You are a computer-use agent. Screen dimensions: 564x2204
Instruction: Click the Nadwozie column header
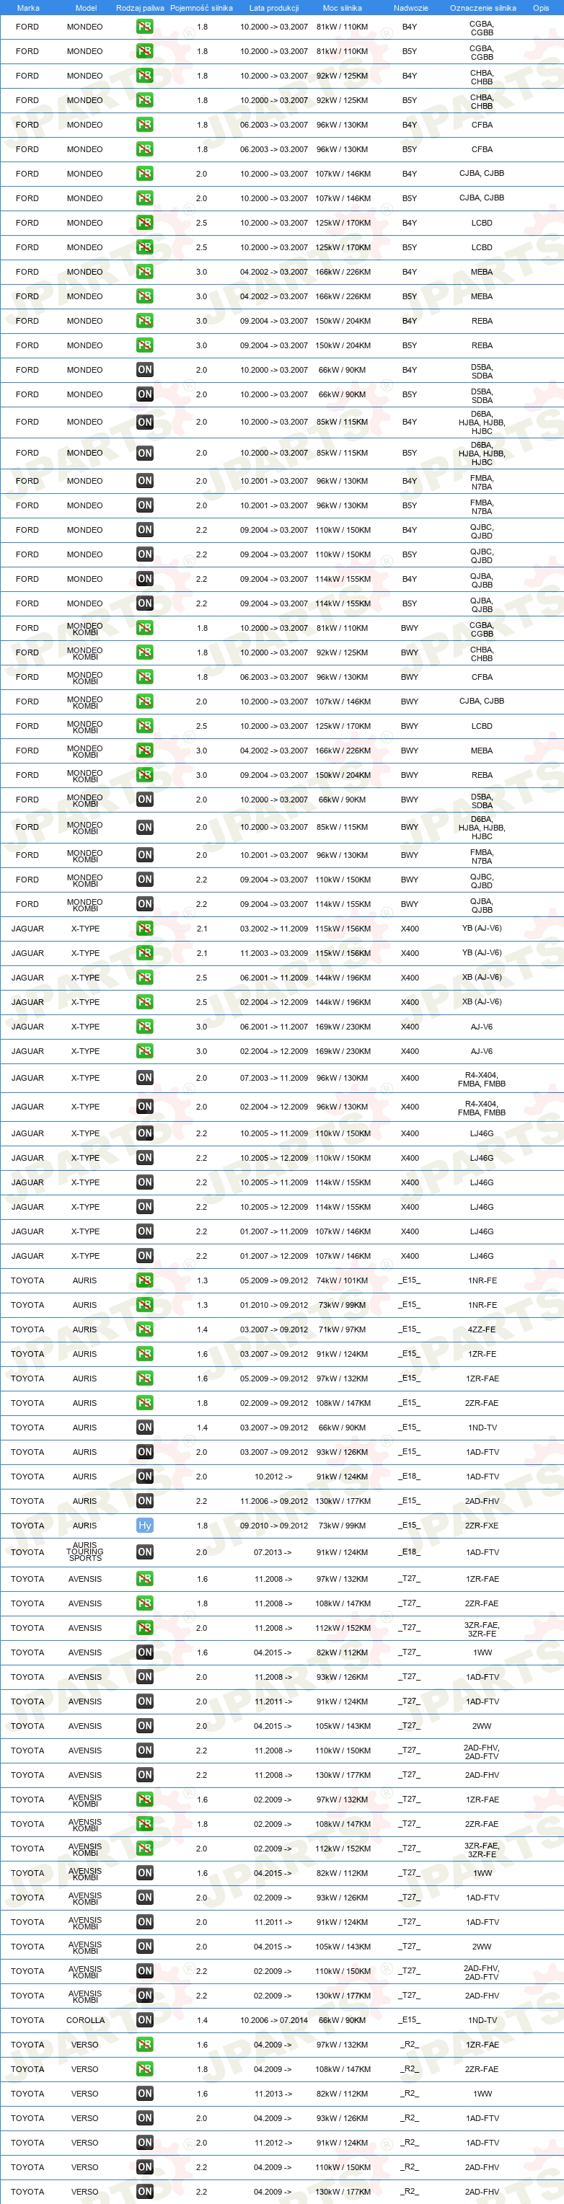411,8
